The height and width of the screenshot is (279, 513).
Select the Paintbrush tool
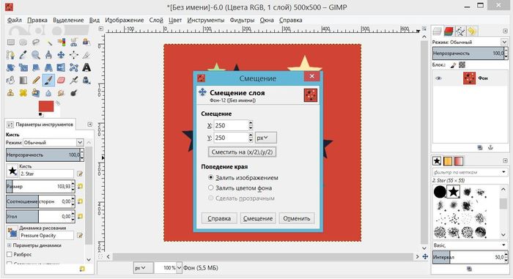[x=48, y=80]
